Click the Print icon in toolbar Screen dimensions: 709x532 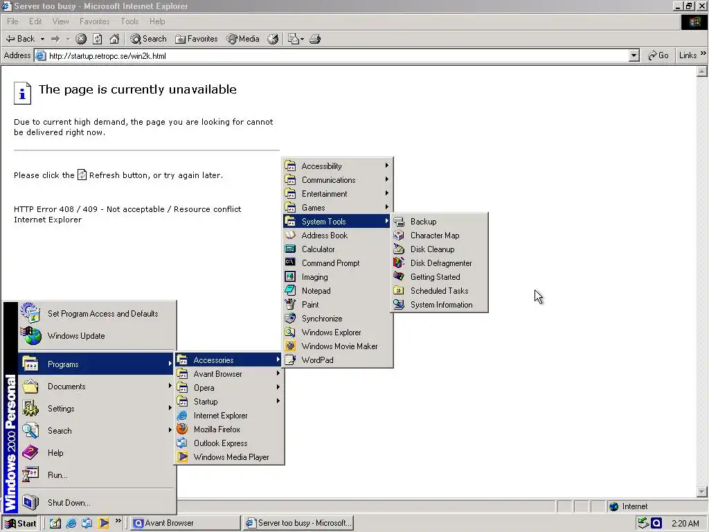coord(315,39)
